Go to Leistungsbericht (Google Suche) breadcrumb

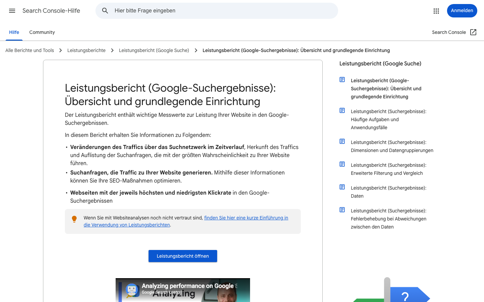154,50
